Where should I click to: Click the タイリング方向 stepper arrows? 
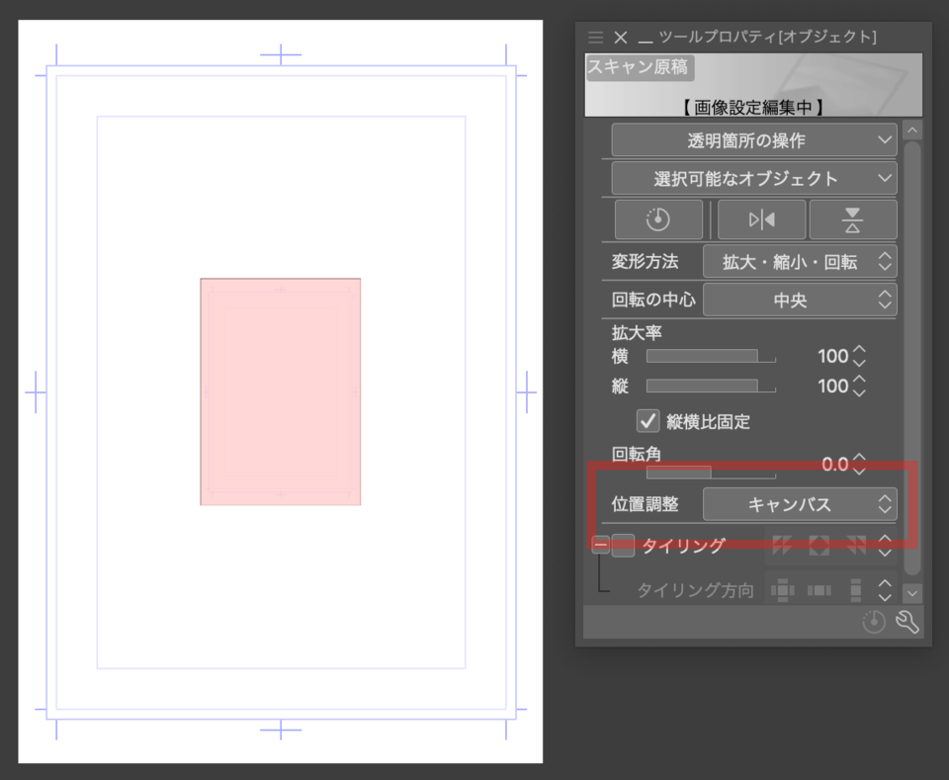(x=885, y=589)
